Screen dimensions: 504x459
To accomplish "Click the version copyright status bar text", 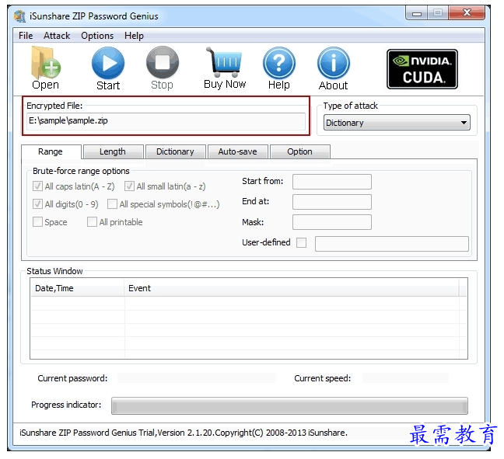I will pyautogui.click(x=184, y=433).
